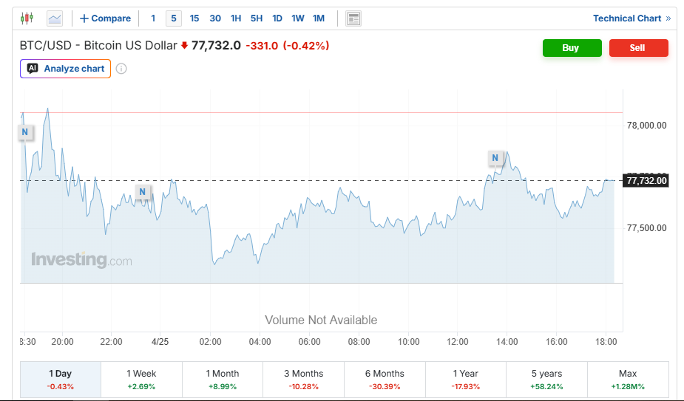Open the news marker near 14:00
This screenshot has height=401, width=684.
496,157
